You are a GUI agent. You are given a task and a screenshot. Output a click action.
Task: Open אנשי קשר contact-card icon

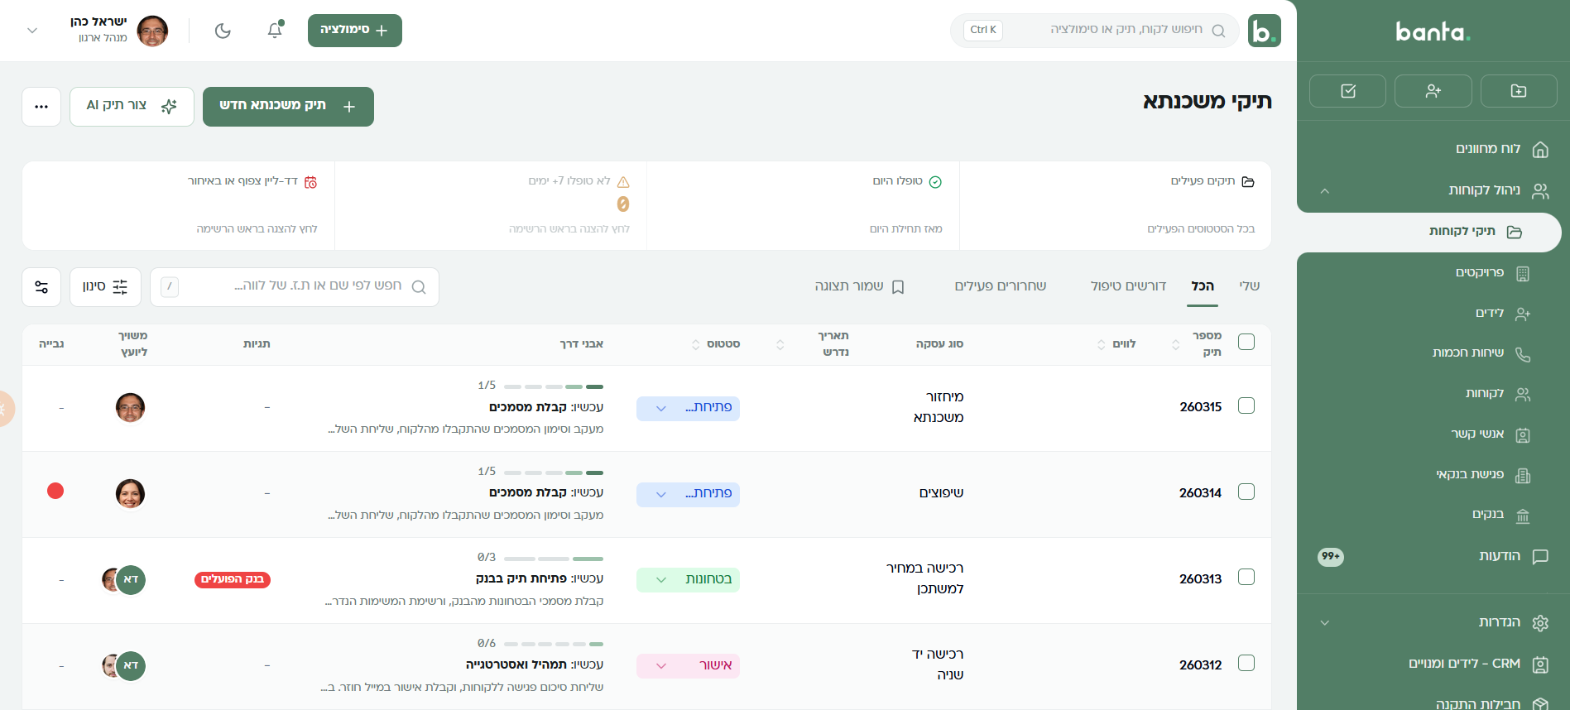[x=1523, y=435]
